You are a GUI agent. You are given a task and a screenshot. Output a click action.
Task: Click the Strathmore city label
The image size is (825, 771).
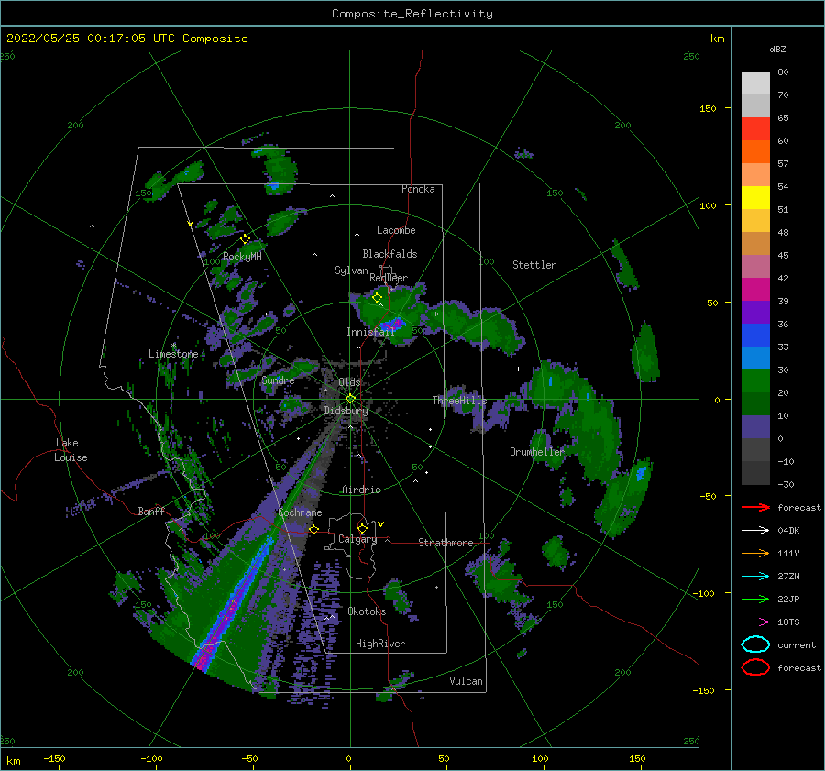445,543
